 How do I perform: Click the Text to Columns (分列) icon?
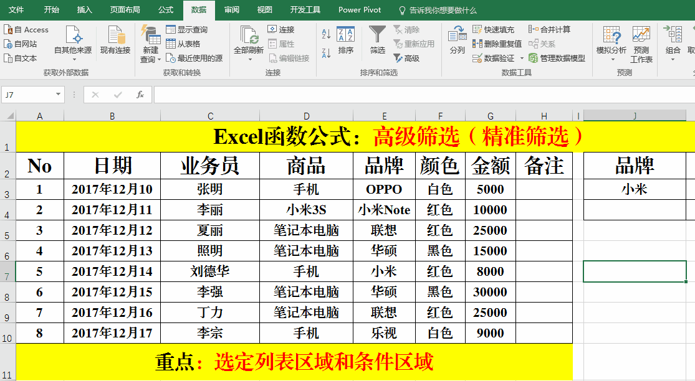(457, 40)
